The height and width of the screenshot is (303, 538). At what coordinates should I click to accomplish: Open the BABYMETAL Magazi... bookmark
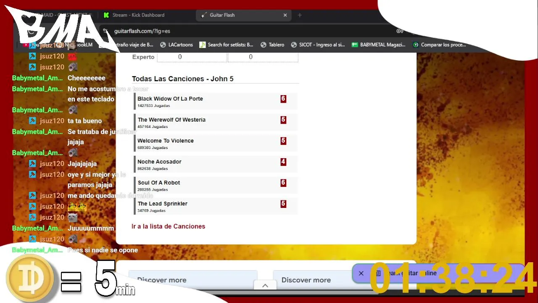tap(379, 45)
